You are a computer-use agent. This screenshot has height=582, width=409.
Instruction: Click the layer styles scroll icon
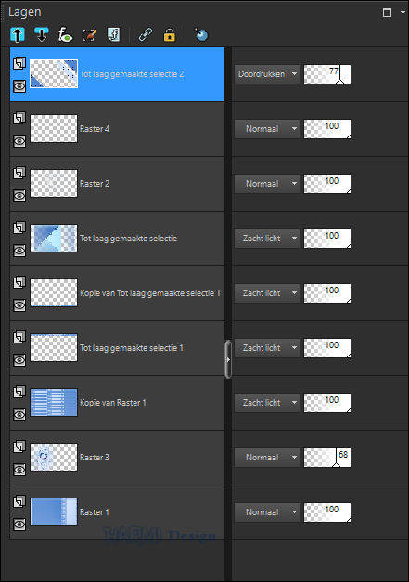[x=113, y=35]
